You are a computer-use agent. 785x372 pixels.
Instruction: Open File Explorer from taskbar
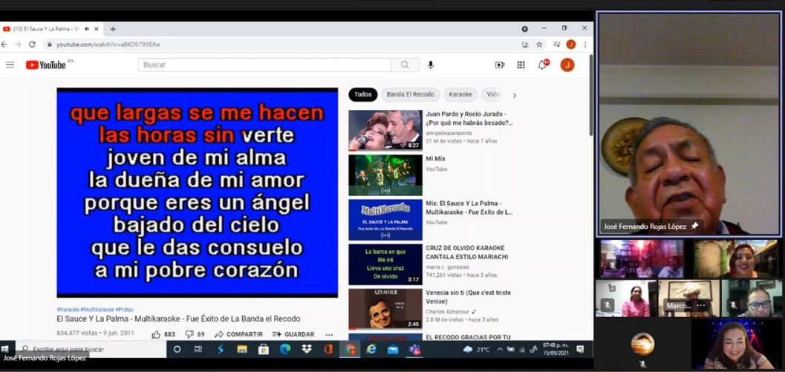tap(242, 350)
